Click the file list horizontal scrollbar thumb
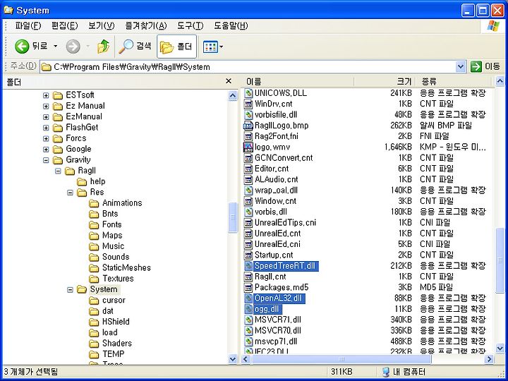 [x=341, y=359]
